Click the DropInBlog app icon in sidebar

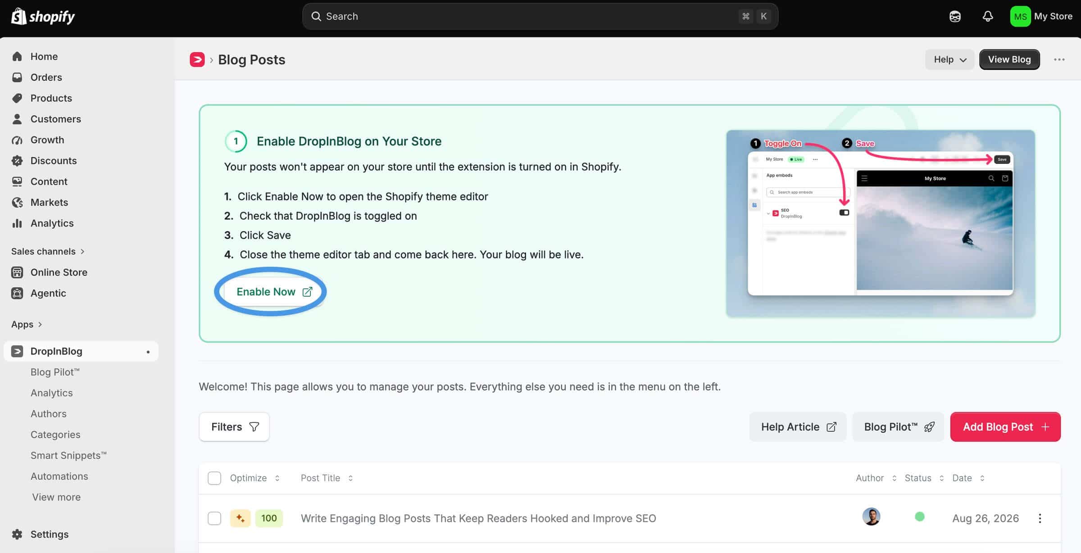[17, 351]
